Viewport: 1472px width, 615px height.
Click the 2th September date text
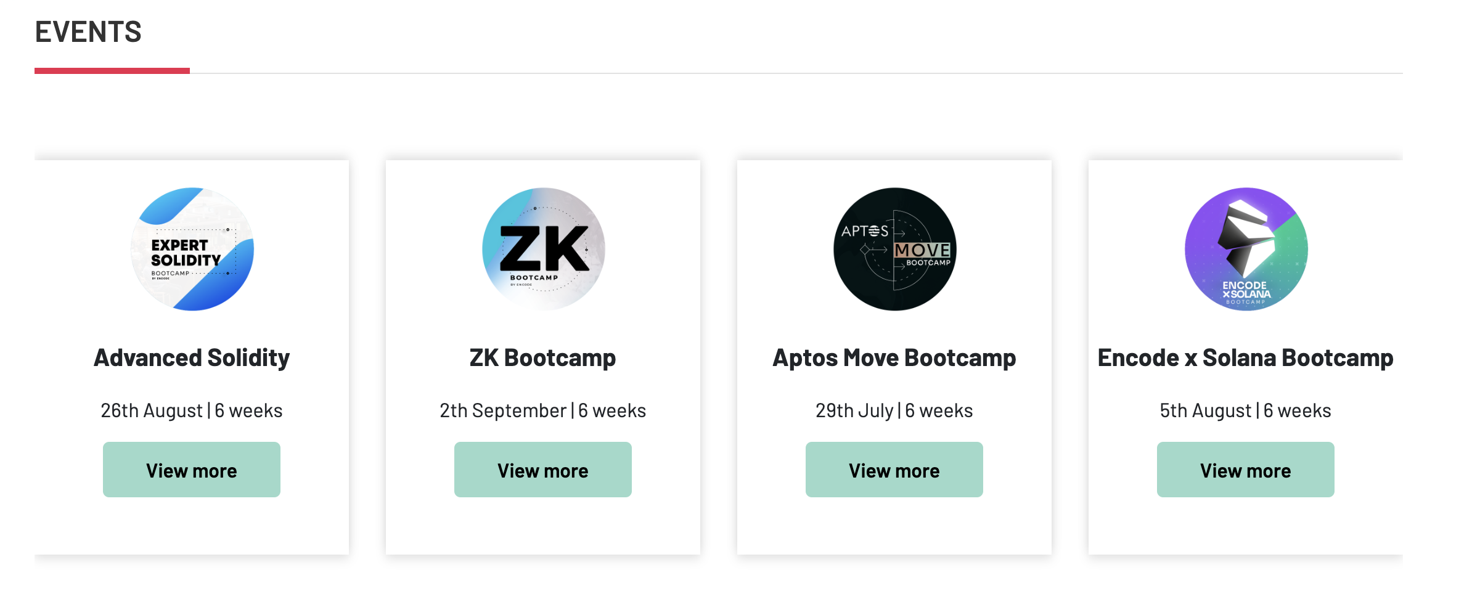pos(542,410)
